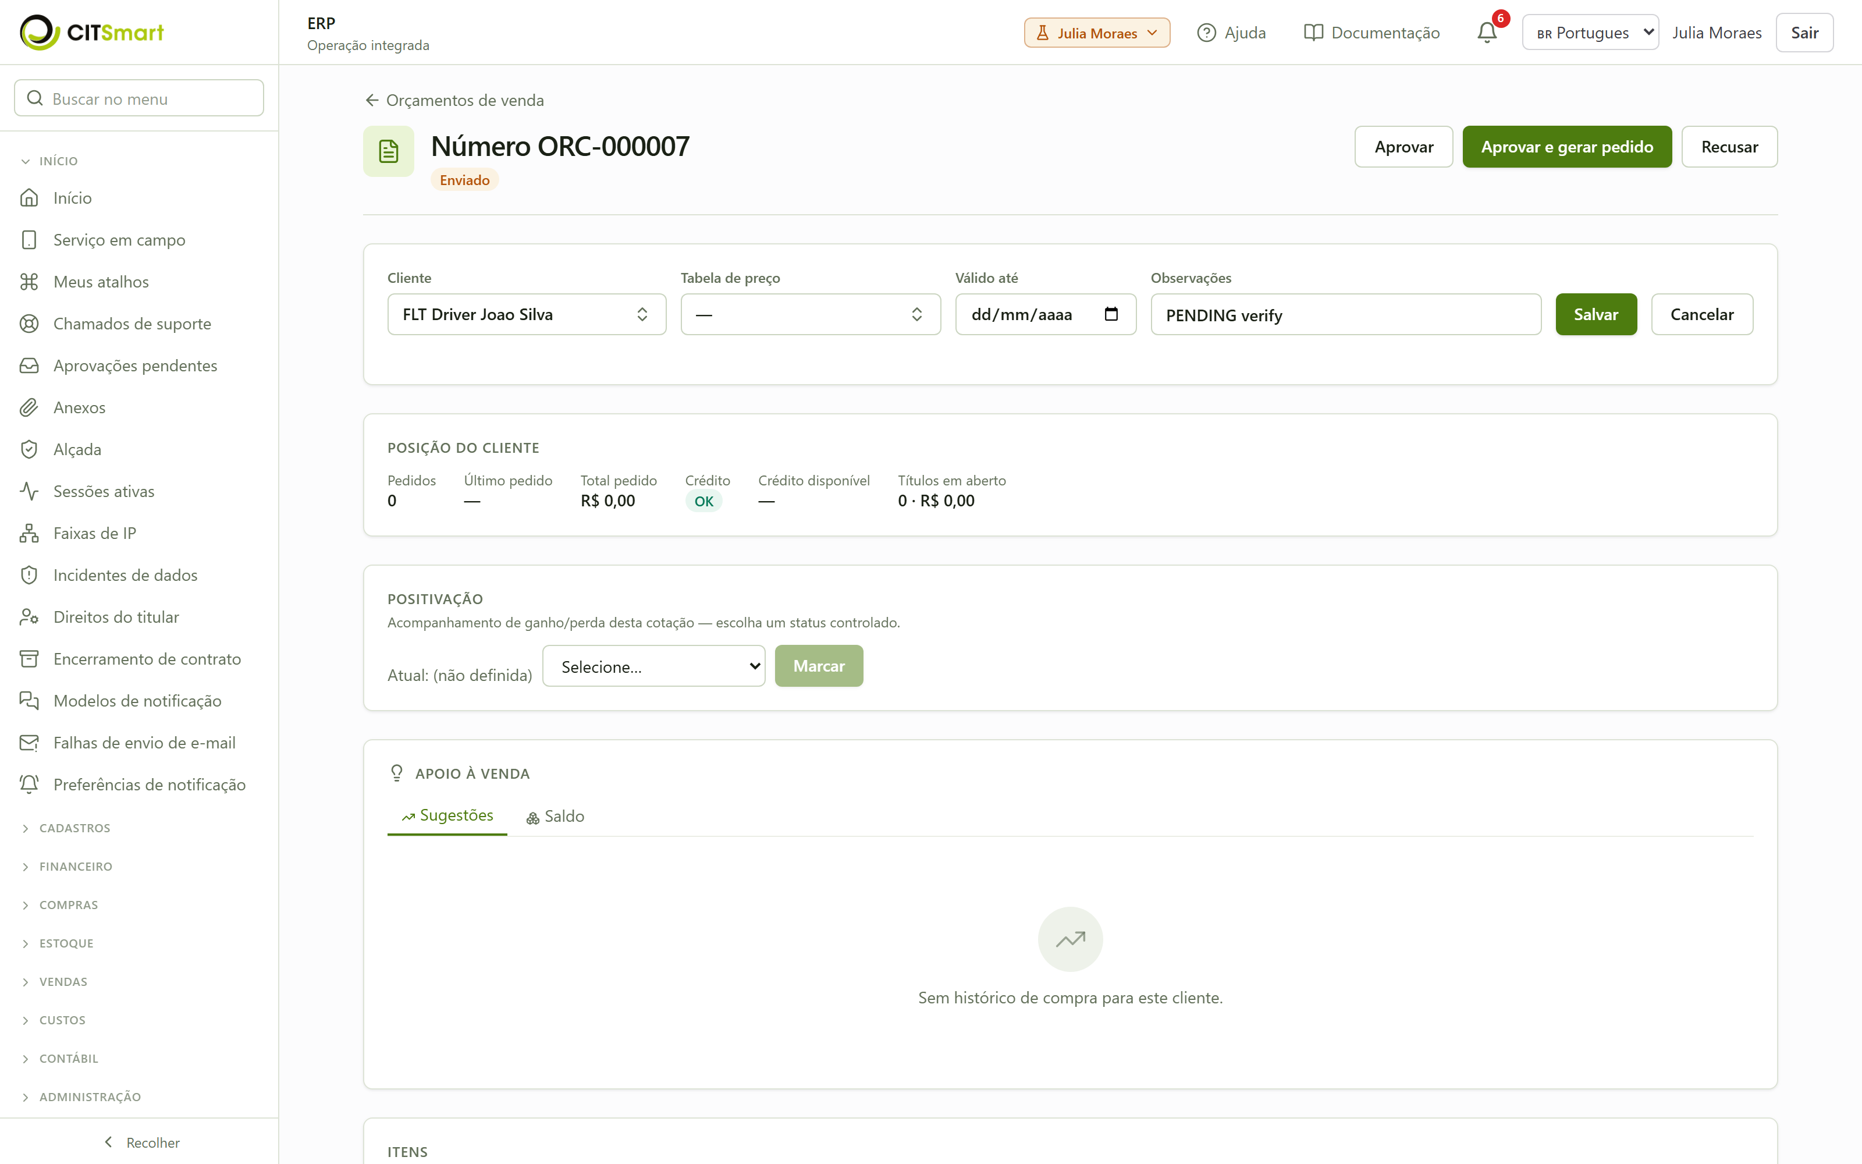Image resolution: width=1862 pixels, height=1164 pixels.
Task: Open Sessões ativas activity icon
Action: pos(29,491)
